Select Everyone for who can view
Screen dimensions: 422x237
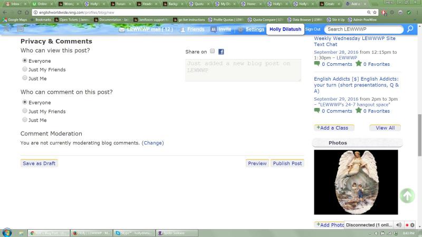point(25,61)
